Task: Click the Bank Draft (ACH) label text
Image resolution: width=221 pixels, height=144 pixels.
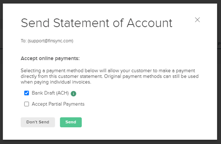Action: click(50, 93)
